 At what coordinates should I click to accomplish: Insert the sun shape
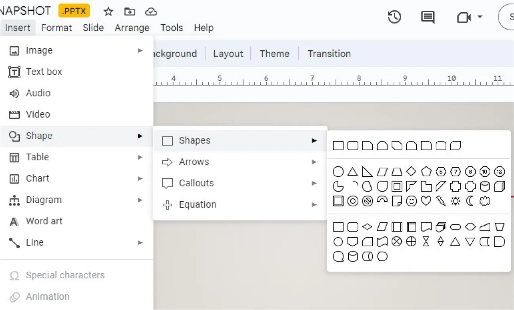(455, 201)
